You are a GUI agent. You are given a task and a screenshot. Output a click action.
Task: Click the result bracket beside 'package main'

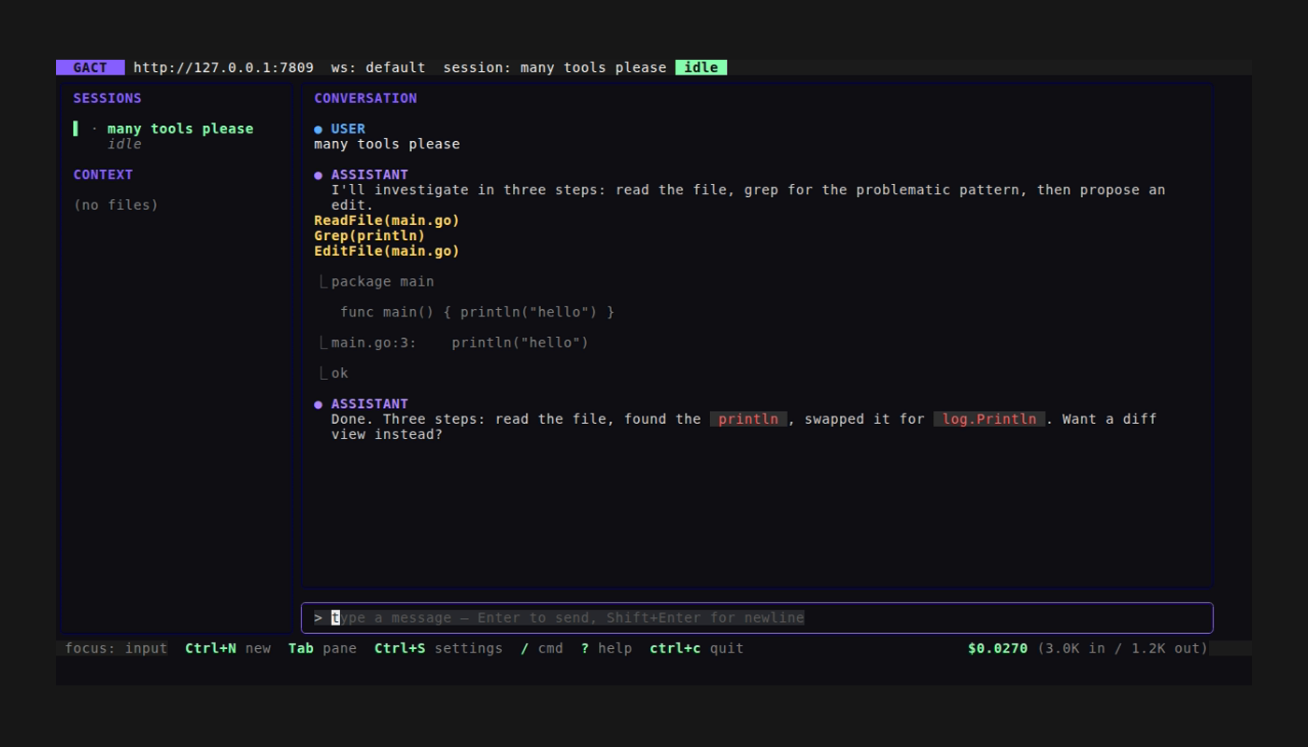tap(323, 281)
